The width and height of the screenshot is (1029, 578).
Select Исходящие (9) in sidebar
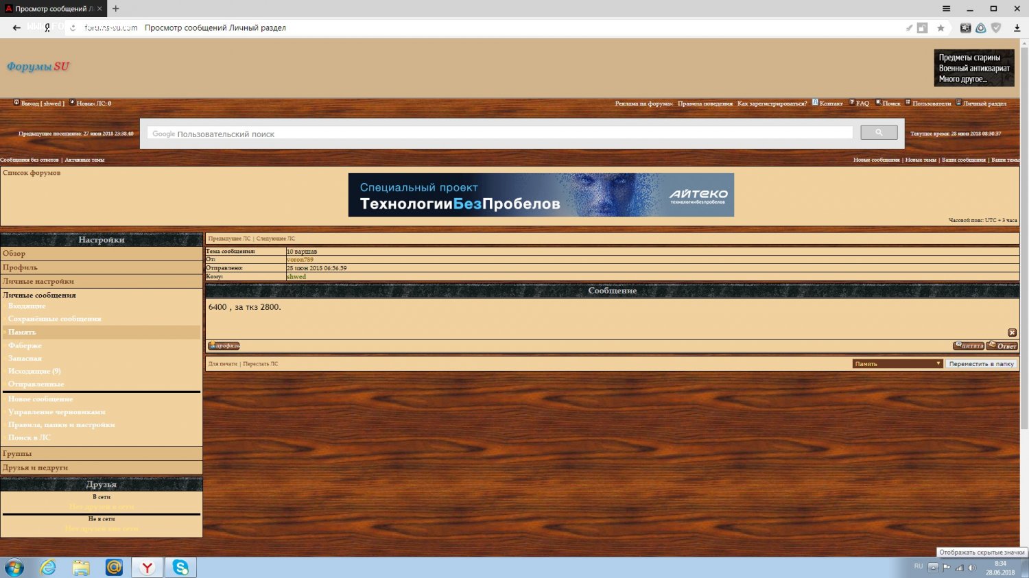34,371
